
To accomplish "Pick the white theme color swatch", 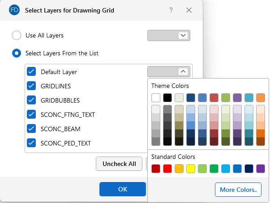I will [156, 98].
